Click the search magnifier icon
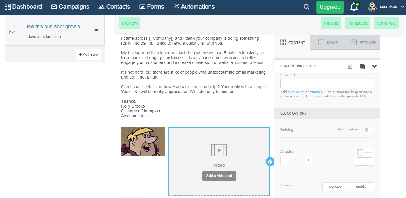Viewport: 406px width, 198px height. tap(307, 7)
